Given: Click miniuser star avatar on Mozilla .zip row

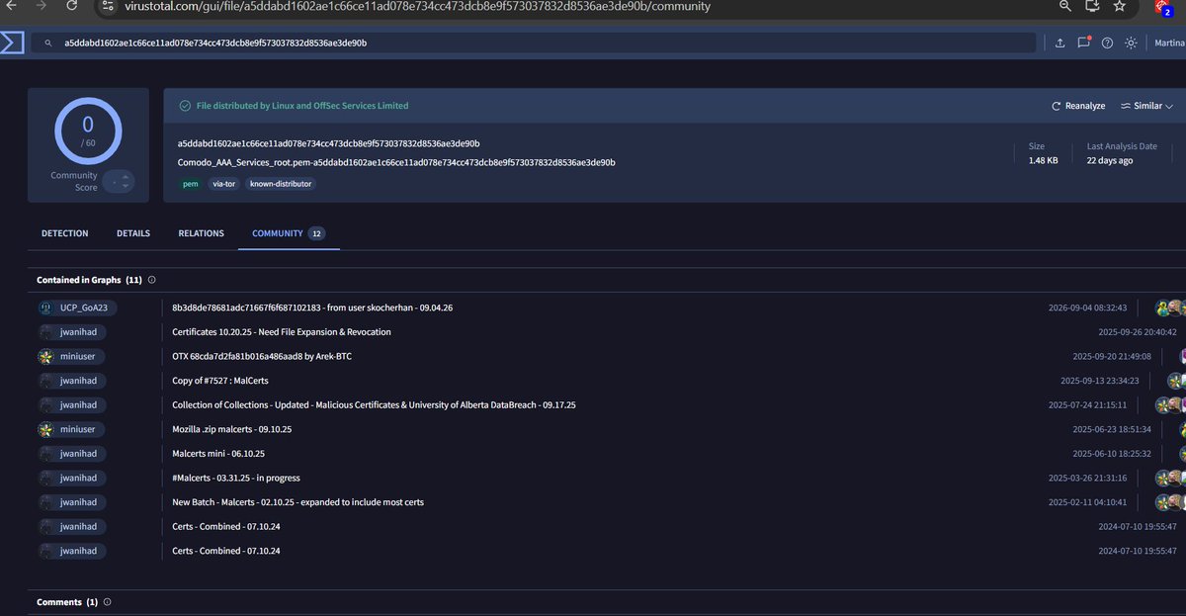Looking at the screenshot, I should point(46,429).
